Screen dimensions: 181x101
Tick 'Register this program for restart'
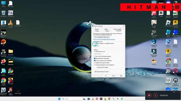[x=95, y=63]
